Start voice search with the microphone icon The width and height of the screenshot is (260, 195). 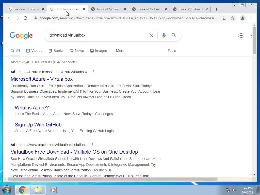164,35
